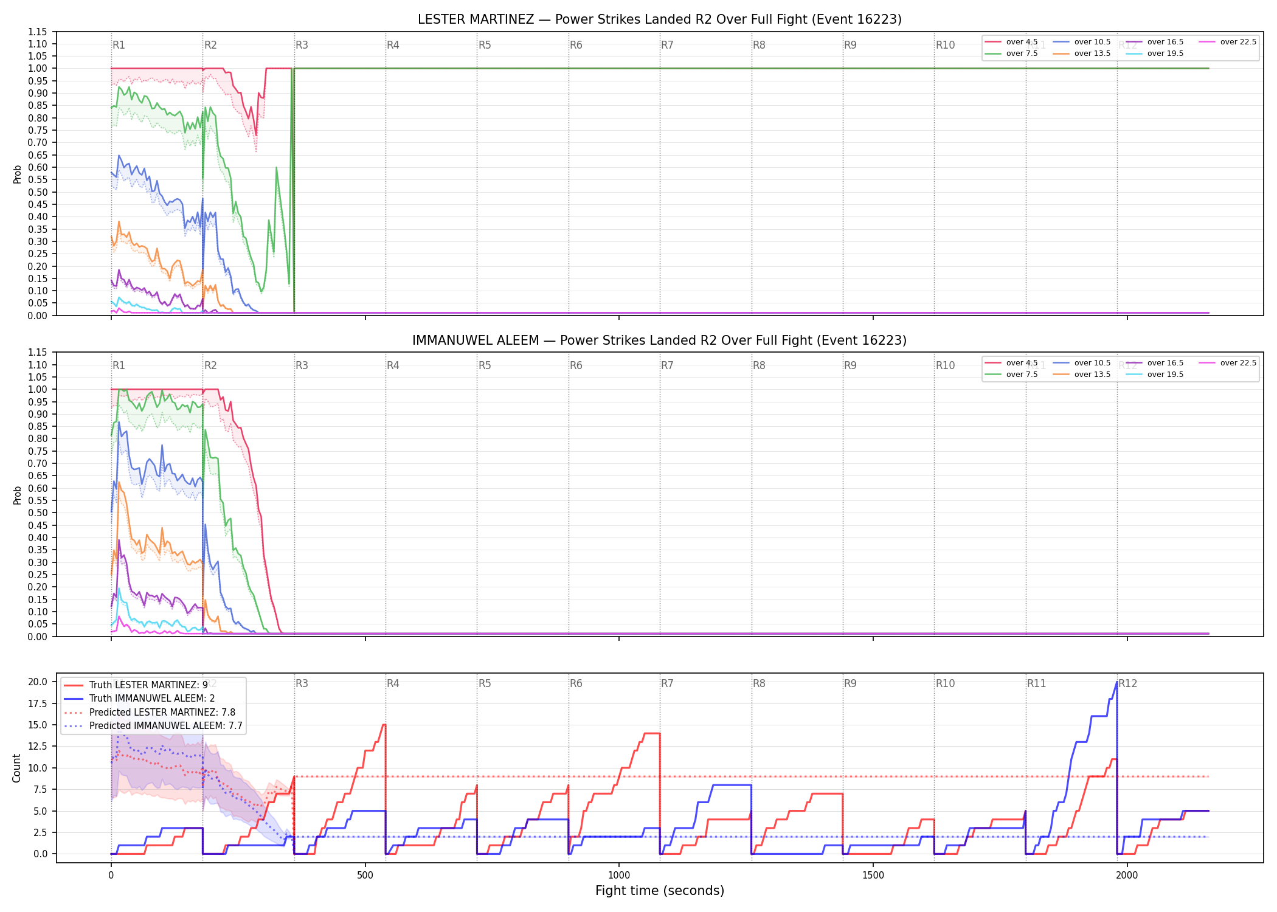Click the 'over 7.5' legend entry in top chart

tap(1011, 54)
